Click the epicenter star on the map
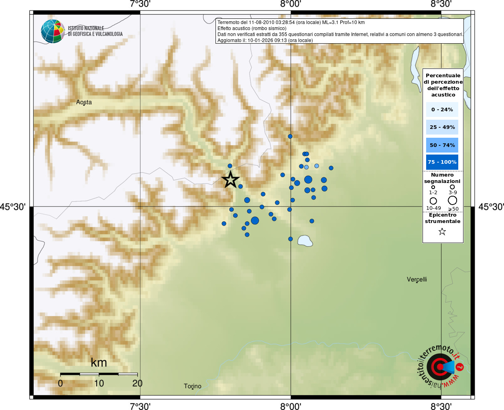Viewport: 504px width, 410px height. click(230, 180)
